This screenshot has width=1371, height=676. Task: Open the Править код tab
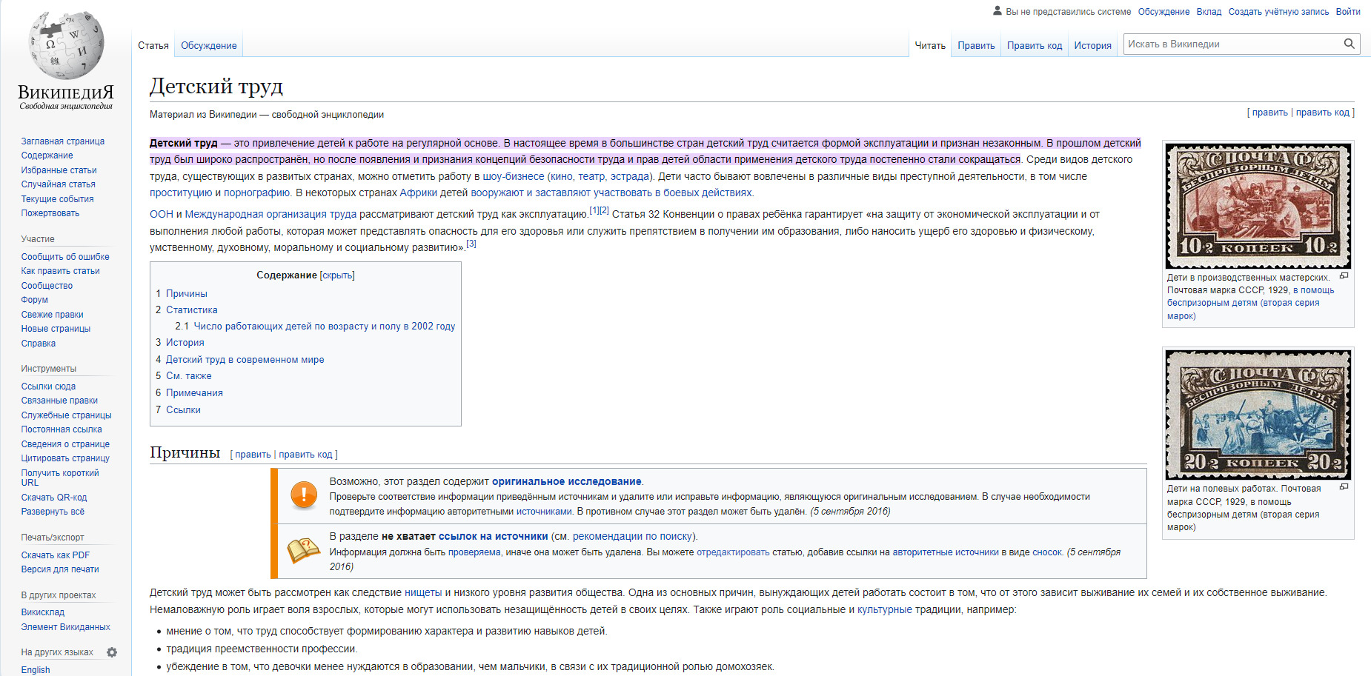tap(1034, 45)
